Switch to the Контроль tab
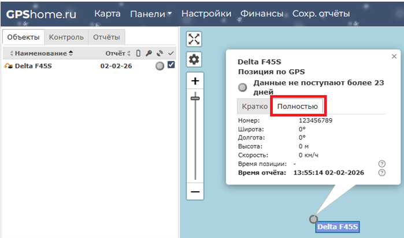The width and height of the screenshot is (404, 238). [66, 37]
